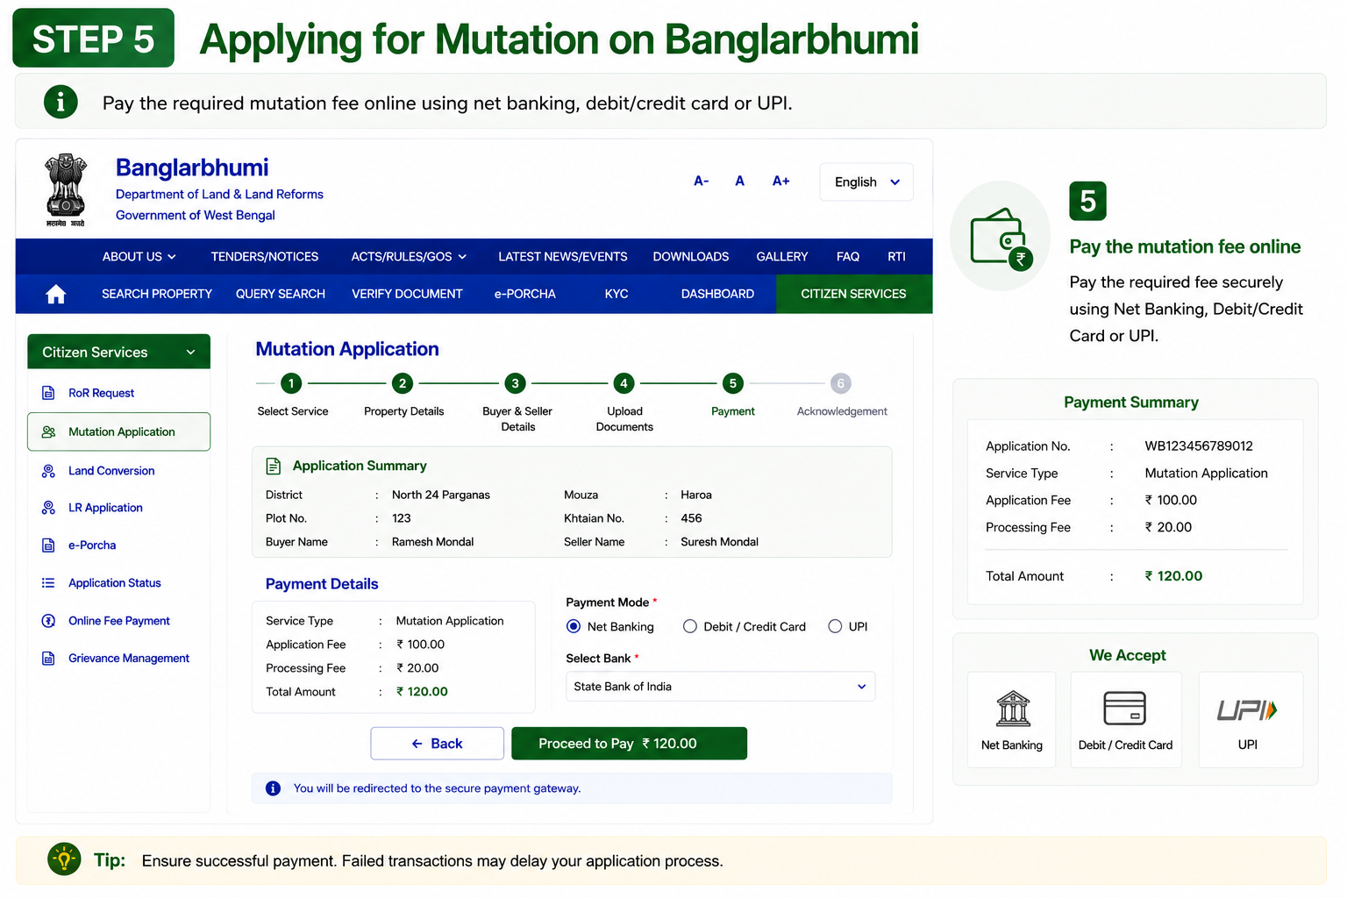1347x898 pixels.
Task: Collapse the Citizen Services sidebar panel
Action: pos(119,352)
